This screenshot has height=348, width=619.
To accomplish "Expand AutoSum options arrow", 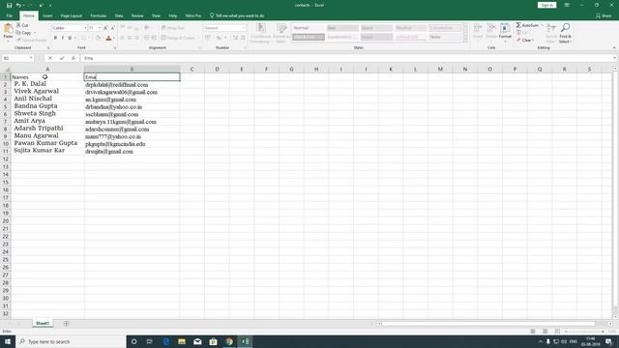I will [x=542, y=25].
